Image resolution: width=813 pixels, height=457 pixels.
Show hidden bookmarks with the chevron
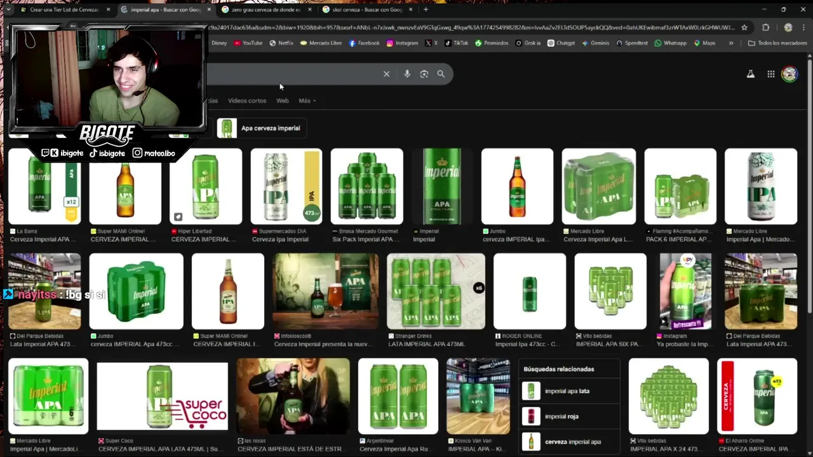(731, 43)
